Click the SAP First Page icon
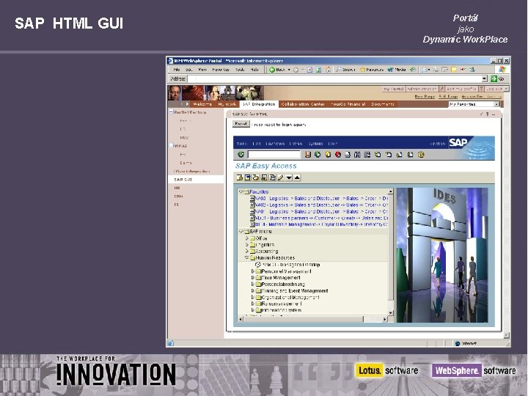 378,155
